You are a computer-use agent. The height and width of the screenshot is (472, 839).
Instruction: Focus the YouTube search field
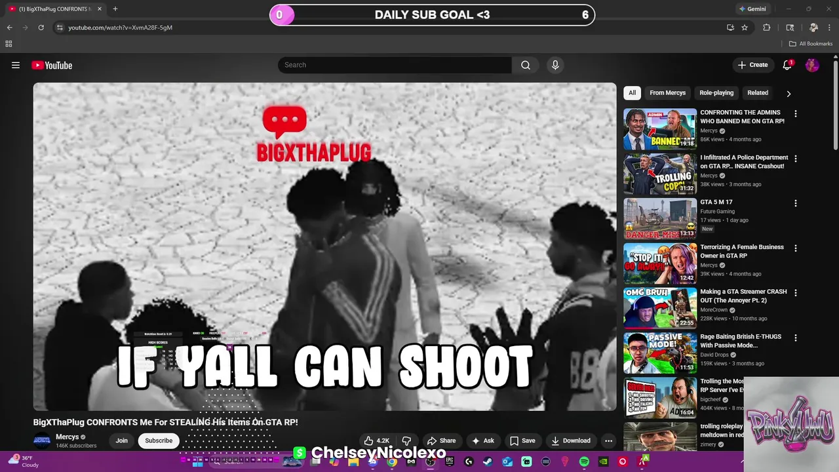coord(395,65)
